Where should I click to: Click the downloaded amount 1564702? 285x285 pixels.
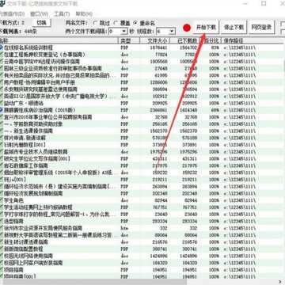[x=188, y=47]
